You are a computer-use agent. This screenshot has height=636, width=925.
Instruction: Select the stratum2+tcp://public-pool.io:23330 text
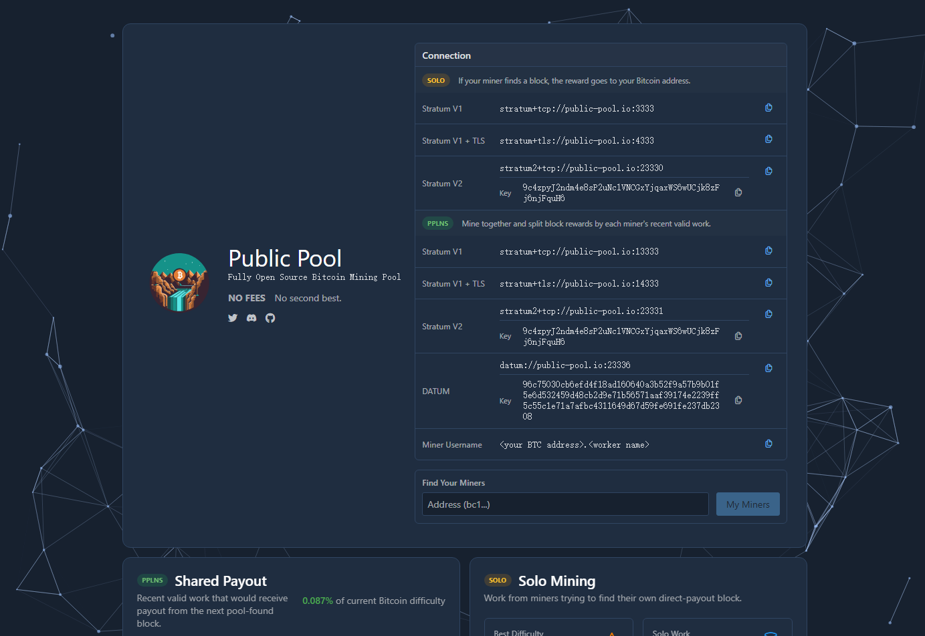coord(581,168)
